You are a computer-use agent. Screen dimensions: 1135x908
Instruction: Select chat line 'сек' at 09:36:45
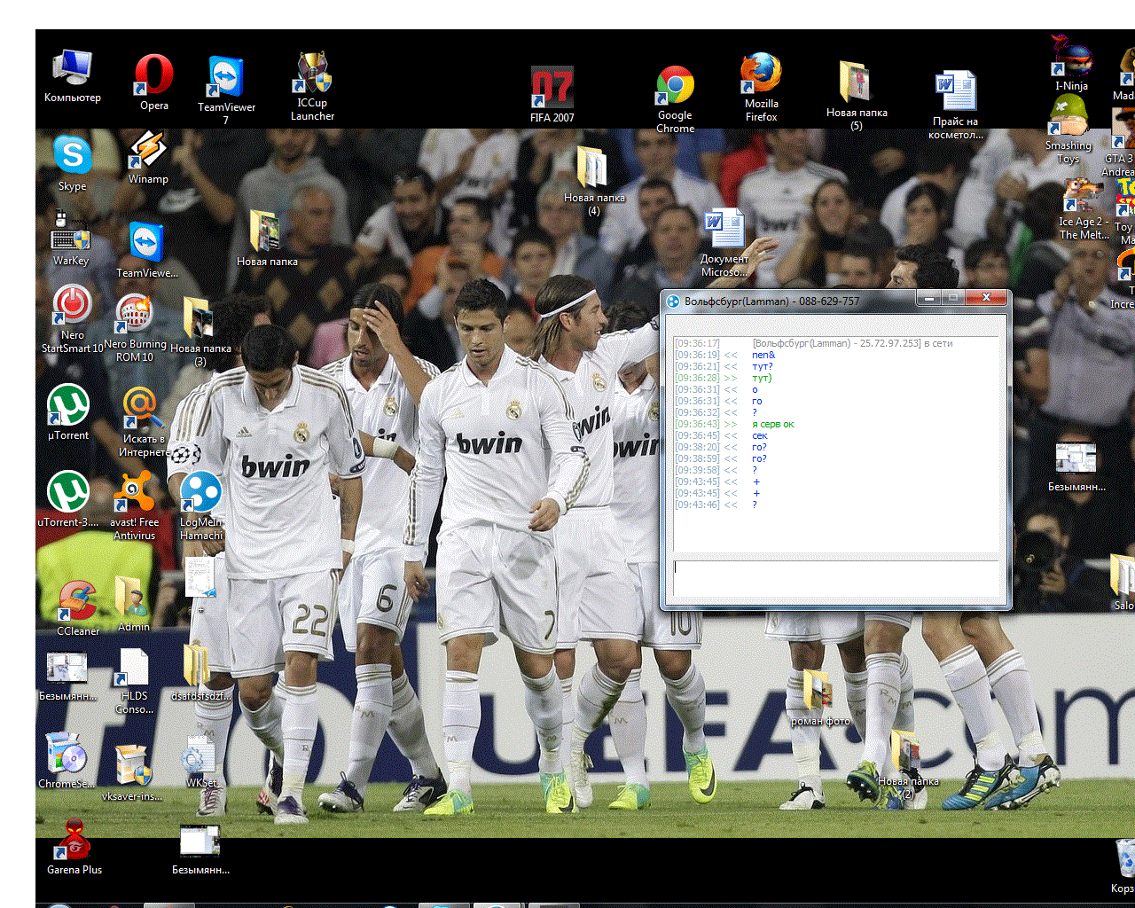pos(760,435)
